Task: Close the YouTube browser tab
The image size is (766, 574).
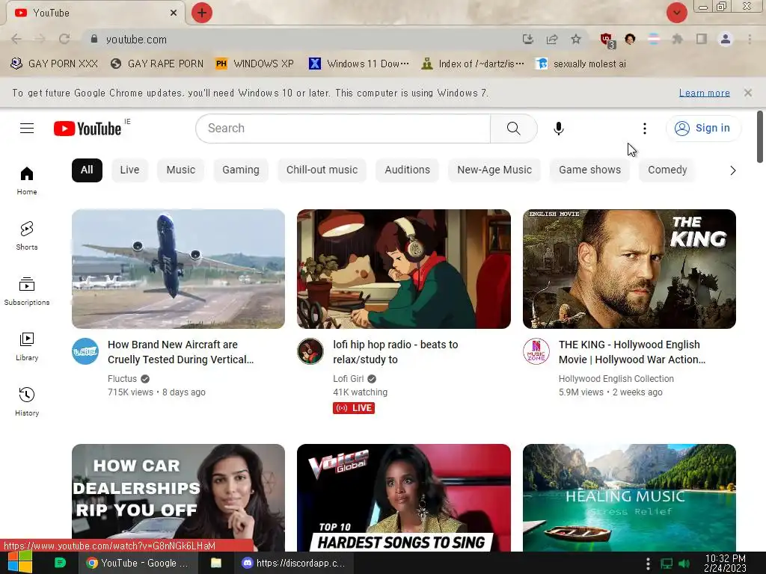Action: (x=174, y=13)
